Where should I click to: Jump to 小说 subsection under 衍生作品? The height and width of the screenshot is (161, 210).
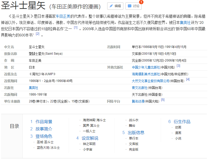coord(178,138)
